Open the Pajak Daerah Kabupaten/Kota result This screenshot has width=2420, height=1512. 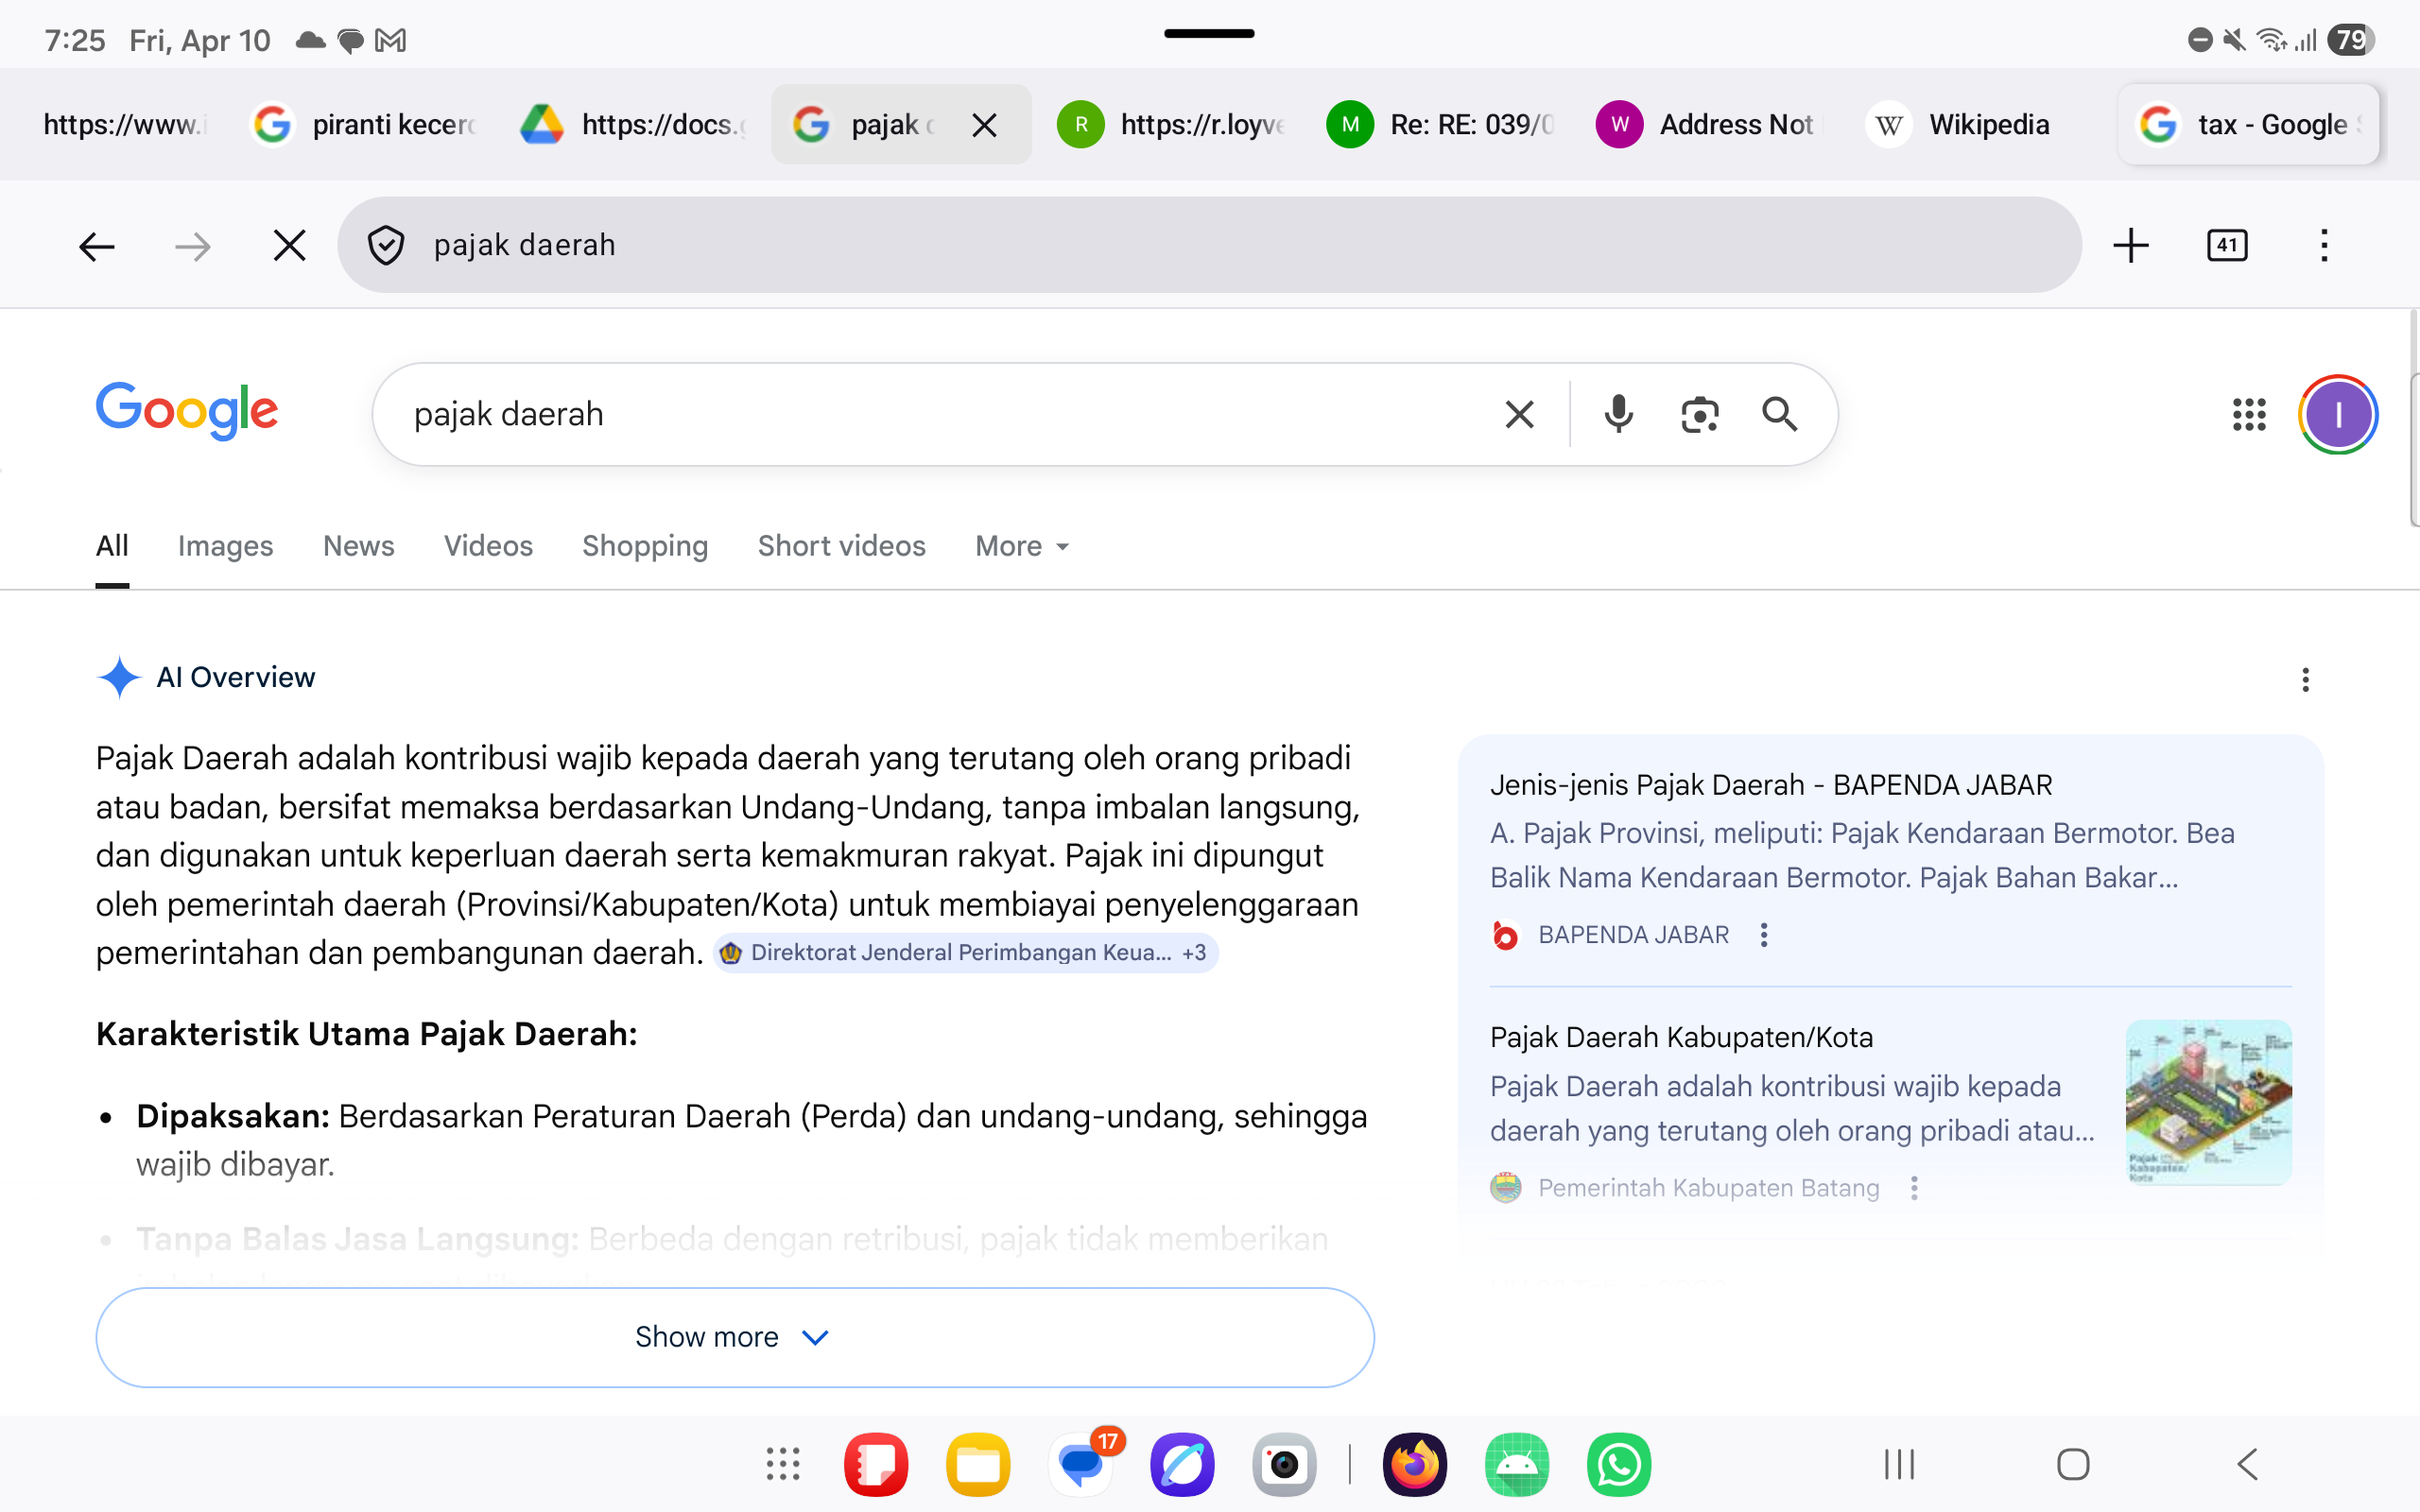pyautogui.click(x=1682, y=1037)
